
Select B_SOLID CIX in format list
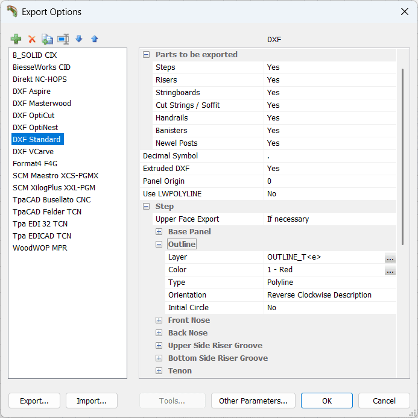[x=35, y=55]
